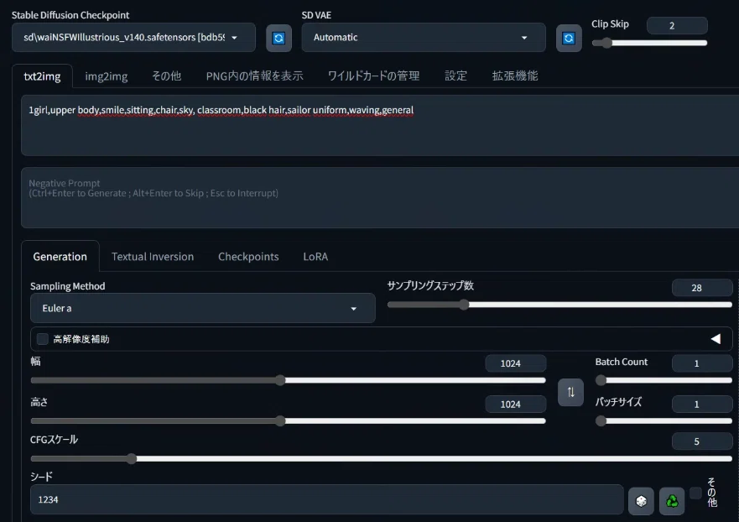Switch to the Checkpoints tab
The width and height of the screenshot is (739, 522).
pyautogui.click(x=248, y=257)
